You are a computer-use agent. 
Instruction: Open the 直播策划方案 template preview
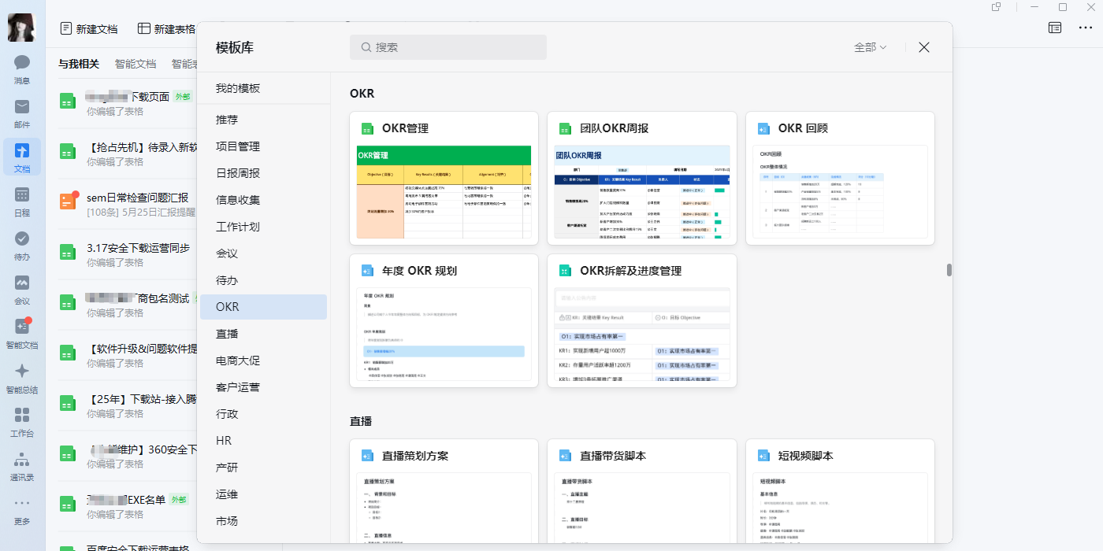(x=444, y=492)
